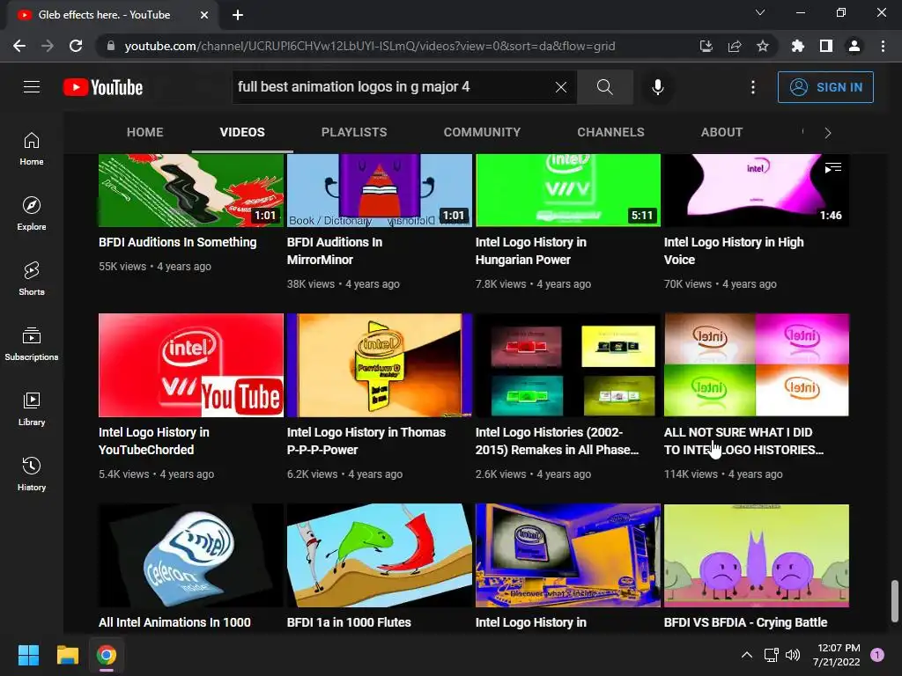902x676 pixels.
Task: Play Intel Logo History in Hungarian Power thumbnail
Action: (x=568, y=190)
